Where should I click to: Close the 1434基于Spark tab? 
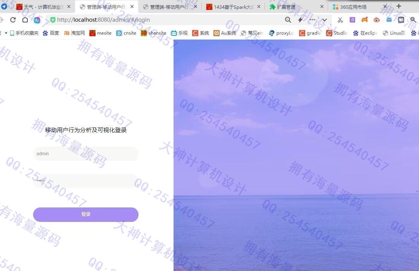[259, 7]
